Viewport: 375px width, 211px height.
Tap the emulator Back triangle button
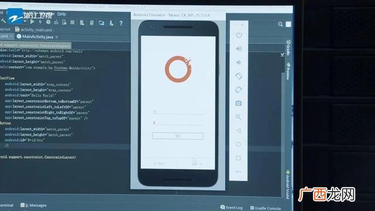tap(238, 131)
